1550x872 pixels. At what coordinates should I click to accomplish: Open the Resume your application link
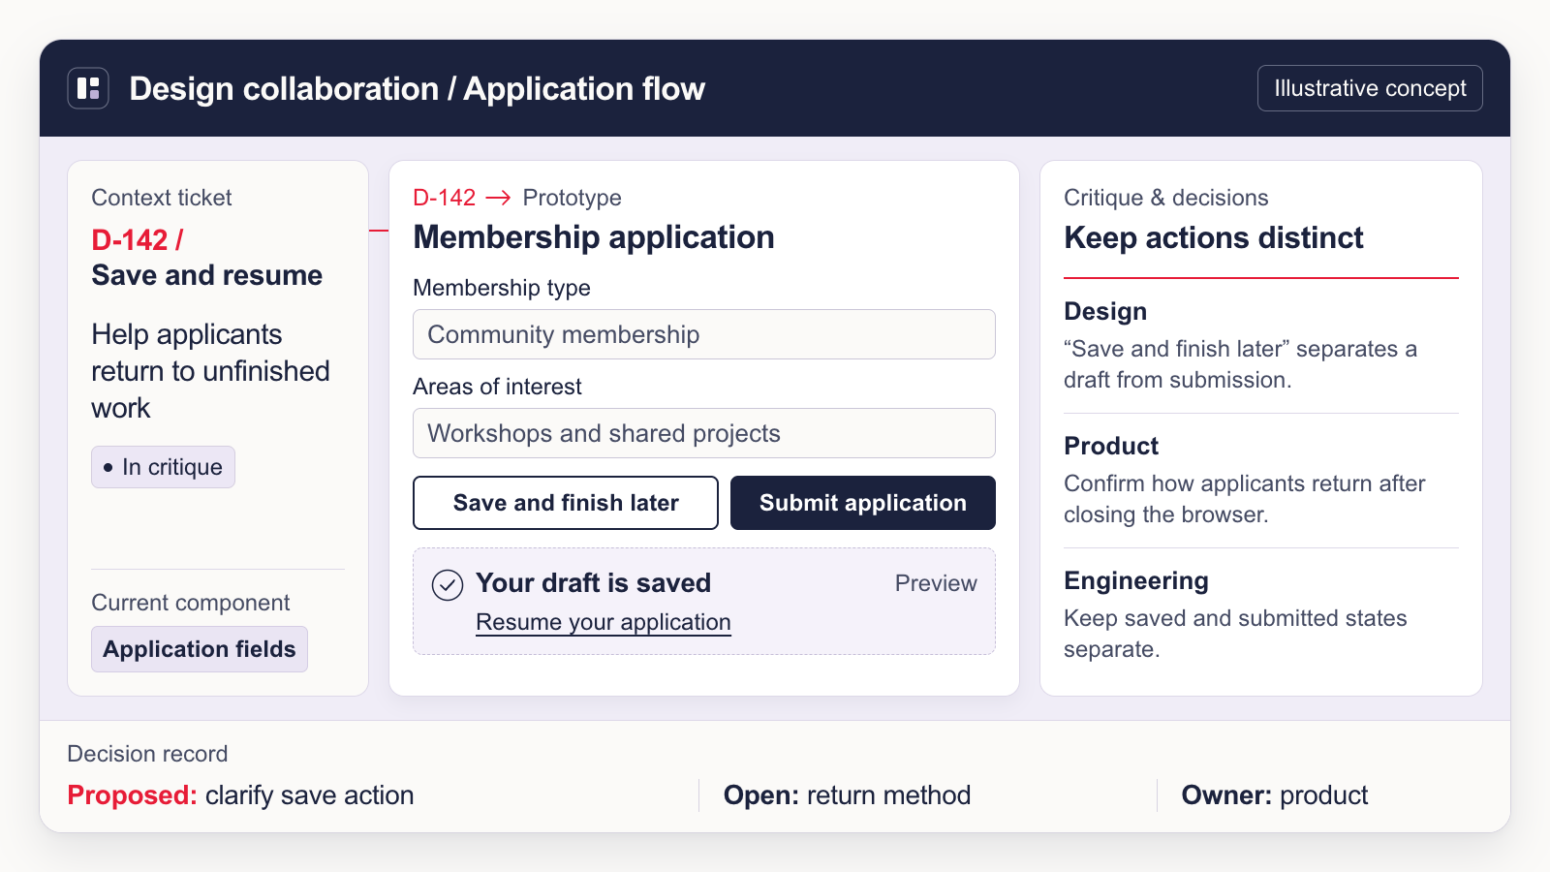(x=604, y=622)
